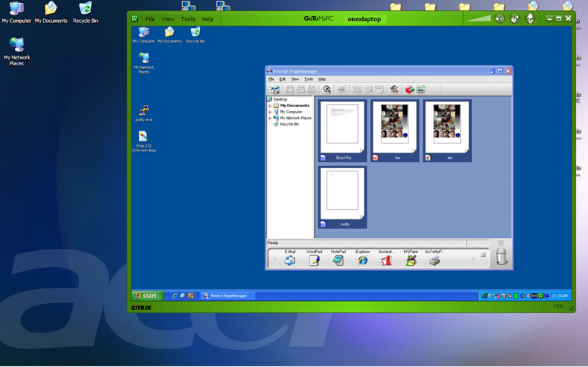This screenshot has height=367, width=588.
Task: Click the Ready status bar text
Action: point(273,243)
